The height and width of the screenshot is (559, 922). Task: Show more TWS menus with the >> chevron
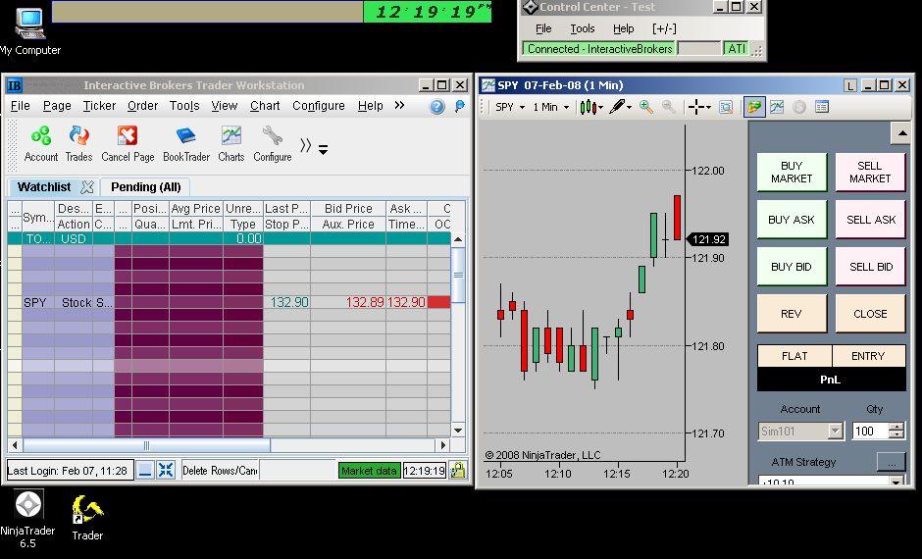tap(399, 105)
